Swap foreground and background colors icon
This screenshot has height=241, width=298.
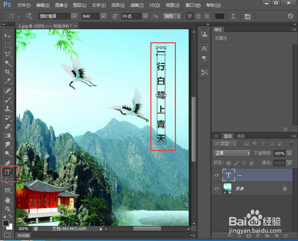[10, 216]
